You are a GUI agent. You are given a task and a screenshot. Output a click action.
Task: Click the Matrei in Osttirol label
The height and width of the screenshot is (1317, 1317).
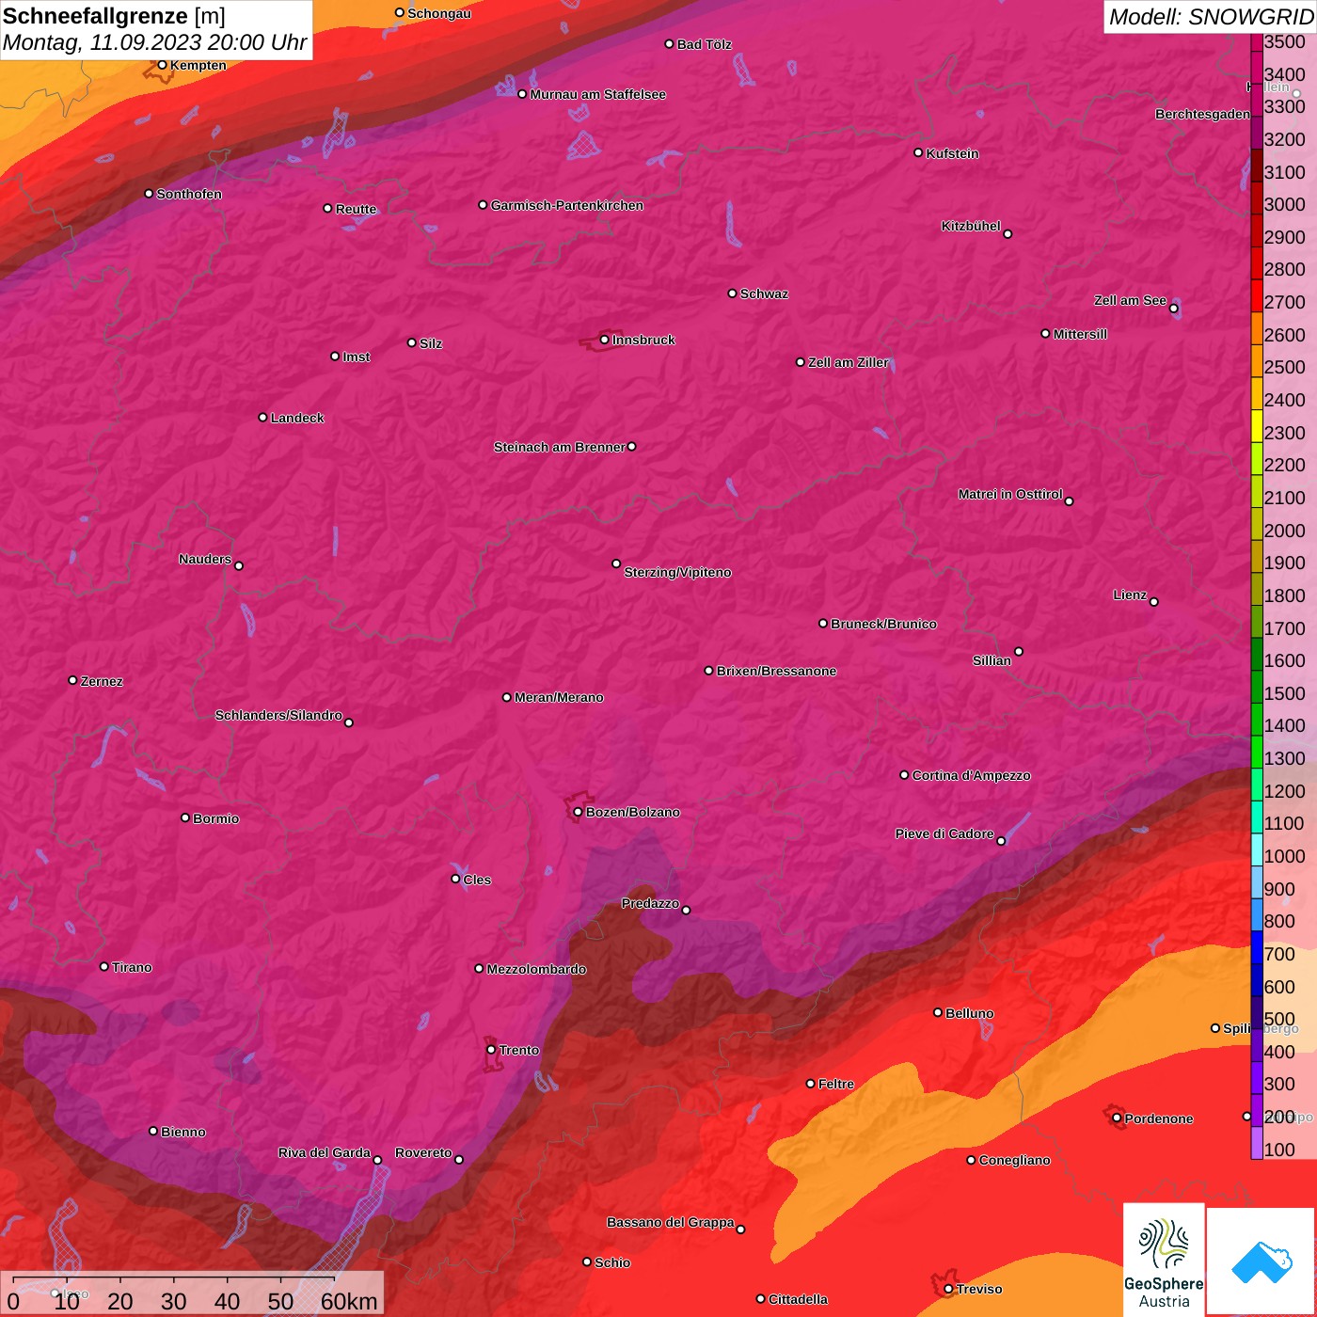click(x=1010, y=494)
